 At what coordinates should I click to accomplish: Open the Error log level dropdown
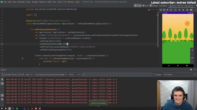pyautogui.click(x=74, y=75)
